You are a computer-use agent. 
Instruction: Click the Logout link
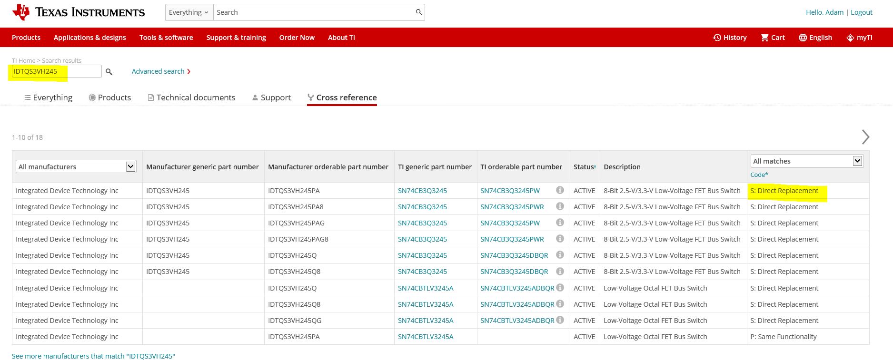click(x=862, y=12)
